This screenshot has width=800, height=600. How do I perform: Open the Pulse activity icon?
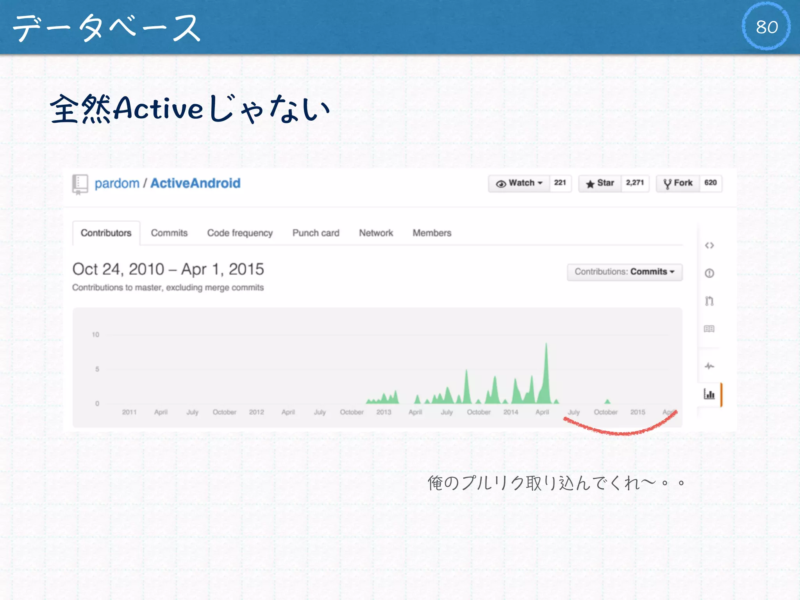coord(709,366)
